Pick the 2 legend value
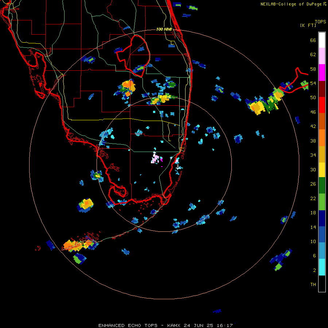Screen dimensions: 328x328 315,270
